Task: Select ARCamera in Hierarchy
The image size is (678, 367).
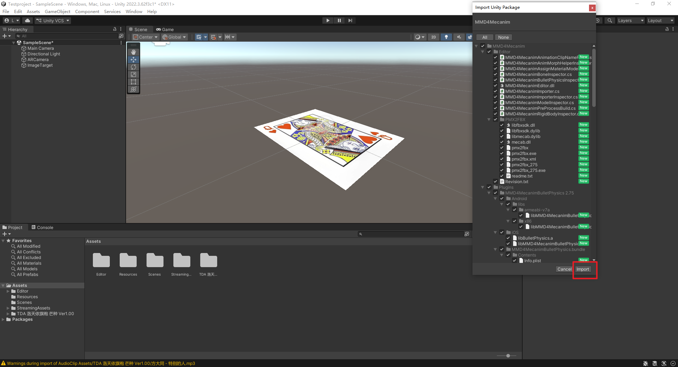Action: click(x=38, y=60)
